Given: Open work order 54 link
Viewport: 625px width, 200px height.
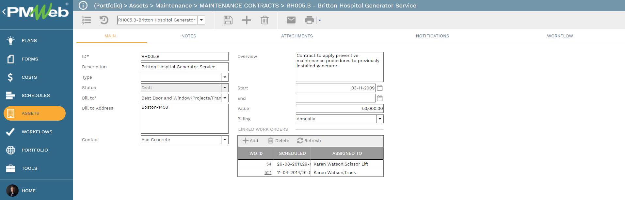Looking at the screenshot, I should coord(269,164).
